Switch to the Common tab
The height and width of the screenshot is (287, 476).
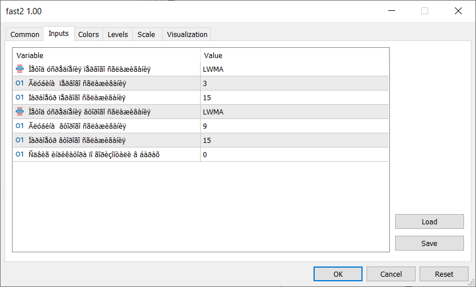click(25, 35)
